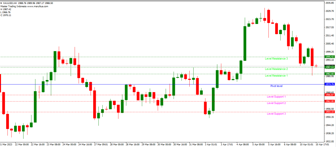
Task: Click the 27 Mar 09:01 time axis label
Action: click(100, 144)
